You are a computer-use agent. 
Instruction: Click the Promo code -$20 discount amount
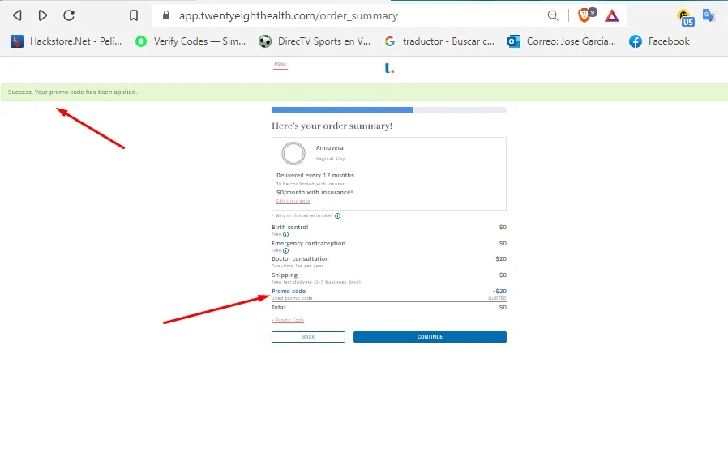click(499, 292)
